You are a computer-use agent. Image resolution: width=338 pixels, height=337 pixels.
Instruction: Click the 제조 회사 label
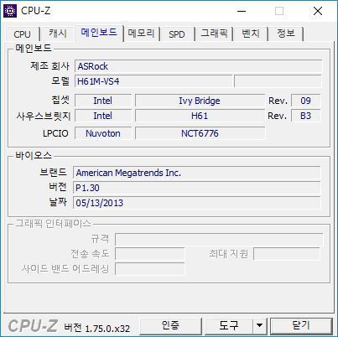[x=49, y=66]
